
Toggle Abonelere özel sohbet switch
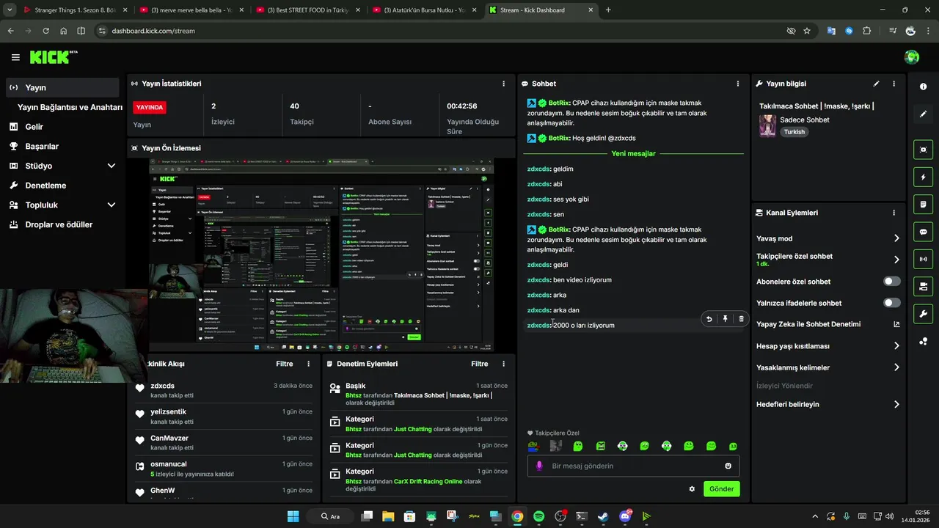(892, 282)
